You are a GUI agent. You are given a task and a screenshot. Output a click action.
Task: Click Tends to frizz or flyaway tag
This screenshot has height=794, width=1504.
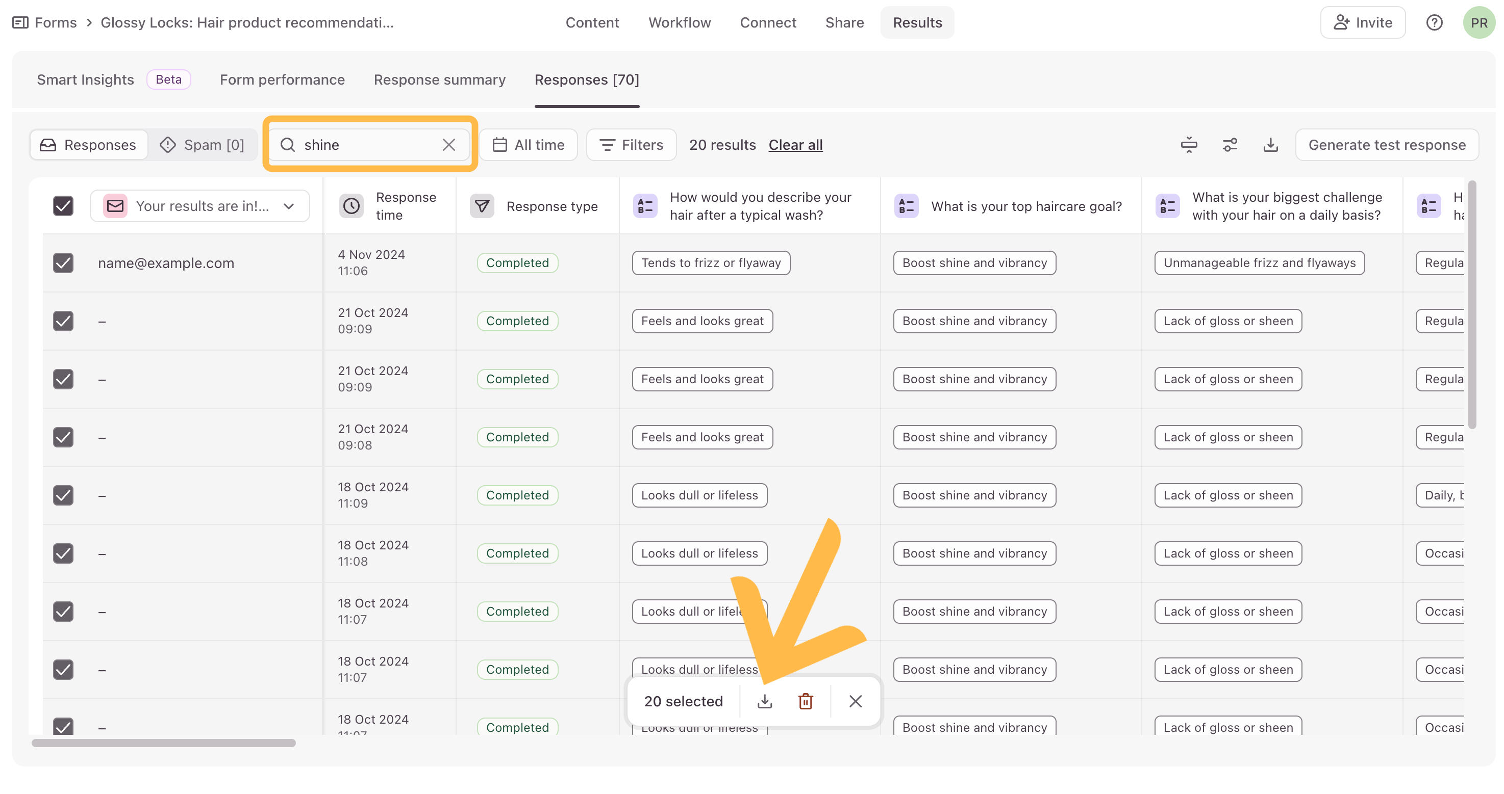(x=711, y=263)
